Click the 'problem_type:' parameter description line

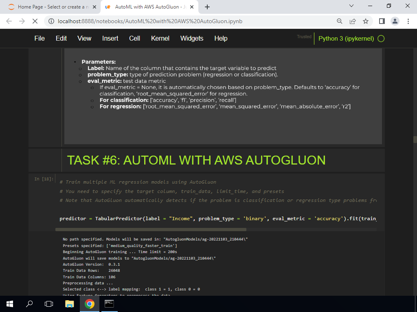(x=183, y=75)
